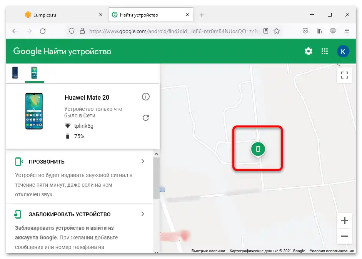Image resolution: width=362 pixels, height=259 pixels.
Task: Click the green device location marker
Action: coord(258,149)
